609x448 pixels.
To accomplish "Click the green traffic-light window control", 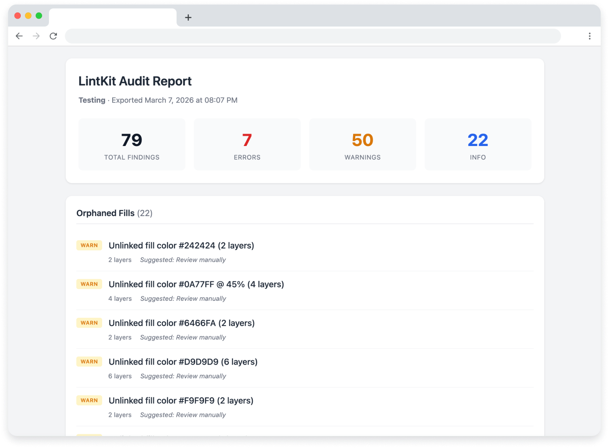I will [x=39, y=15].
